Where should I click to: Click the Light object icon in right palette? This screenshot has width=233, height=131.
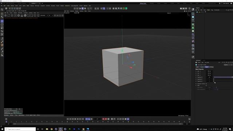(193, 52)
